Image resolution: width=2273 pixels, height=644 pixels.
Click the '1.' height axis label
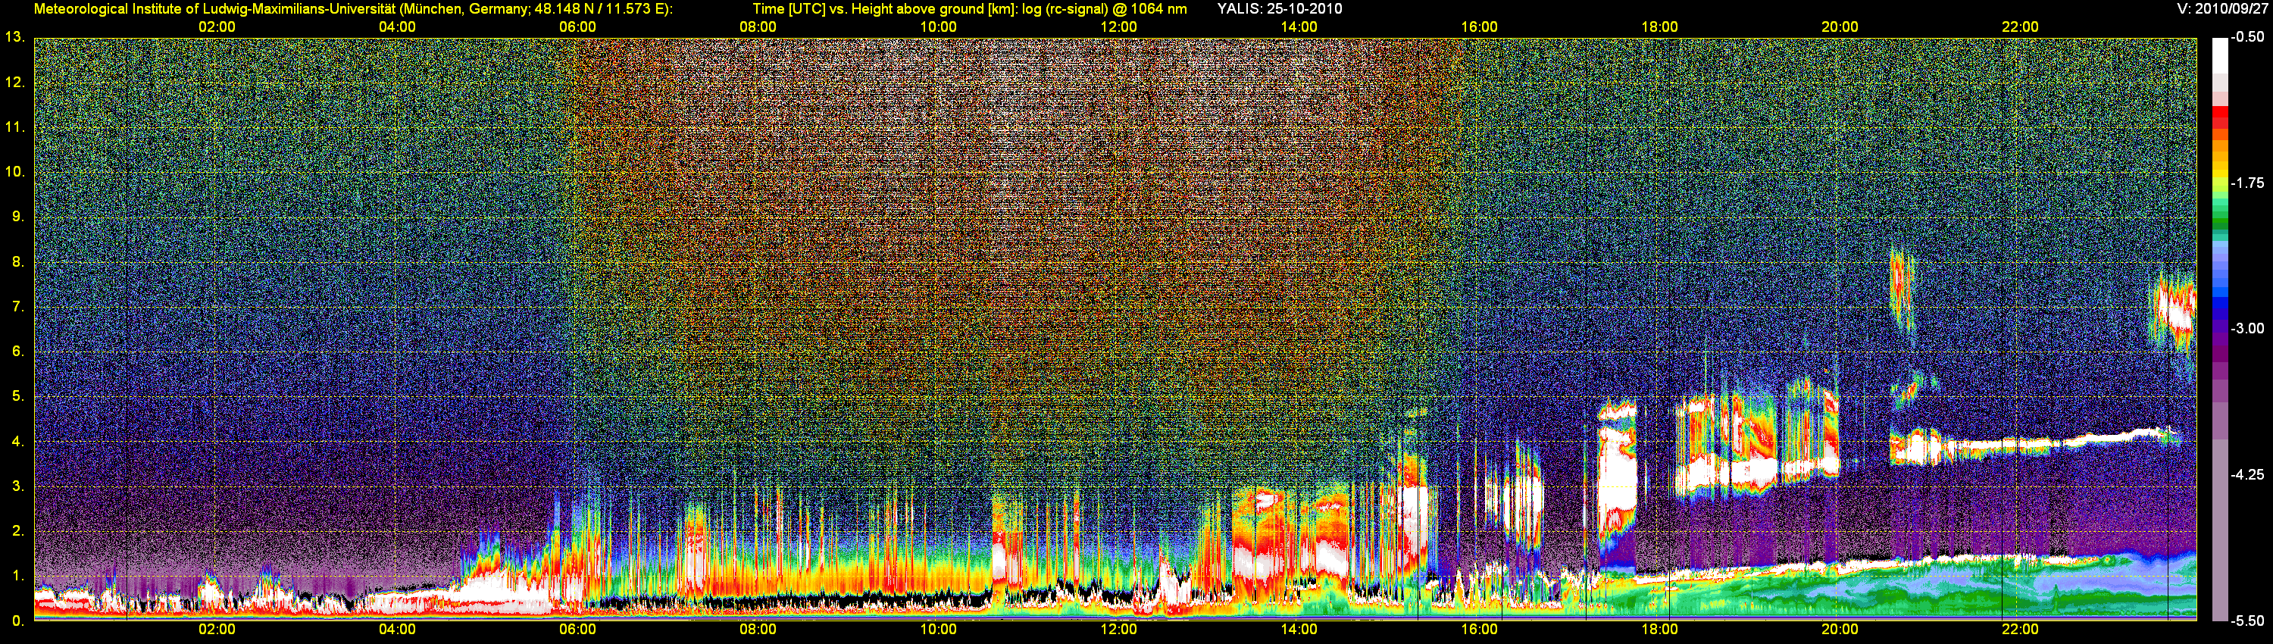tap(17, 576)
